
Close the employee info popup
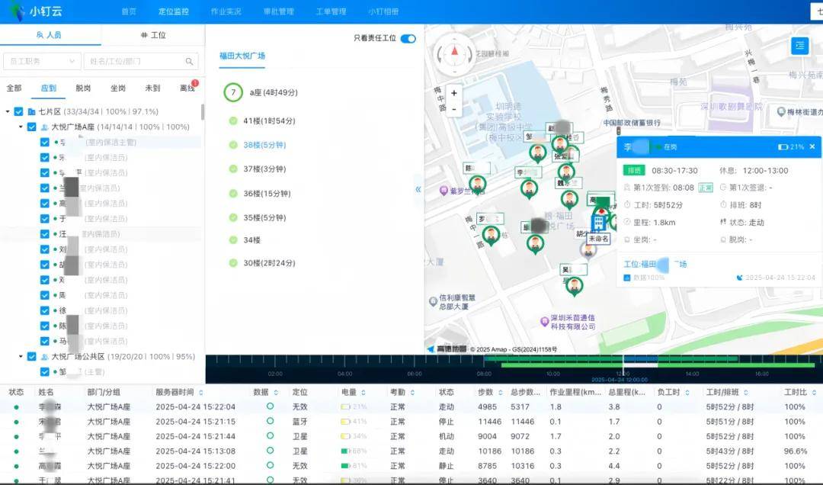[812, 146]
